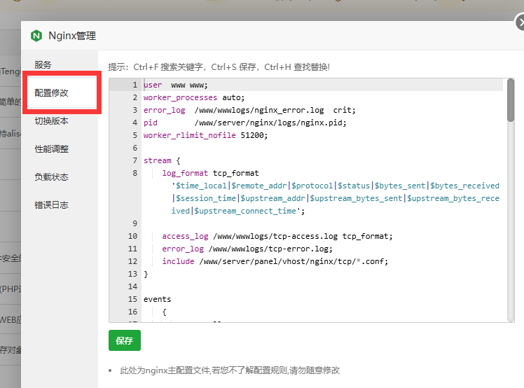524x388 pixels.
Task: Open the 性能调整 tab
Action: pos(51,148)
